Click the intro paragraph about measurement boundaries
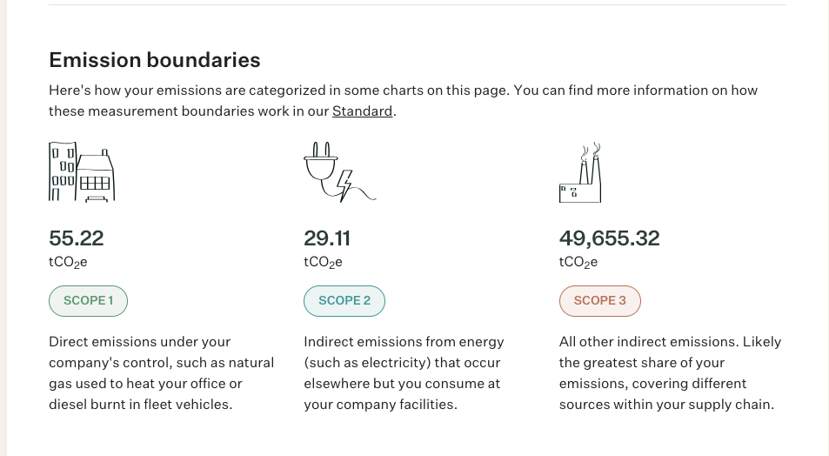The height and width of the screenshot is (456, 829). click(x=403, y=100)
